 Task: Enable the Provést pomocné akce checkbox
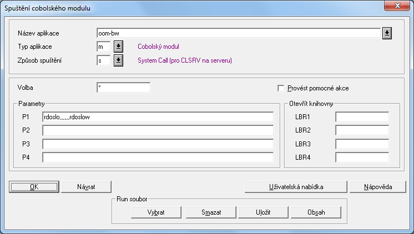tap(281, 88)
